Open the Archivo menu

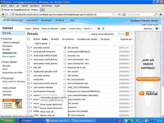[x=4, y=6]
